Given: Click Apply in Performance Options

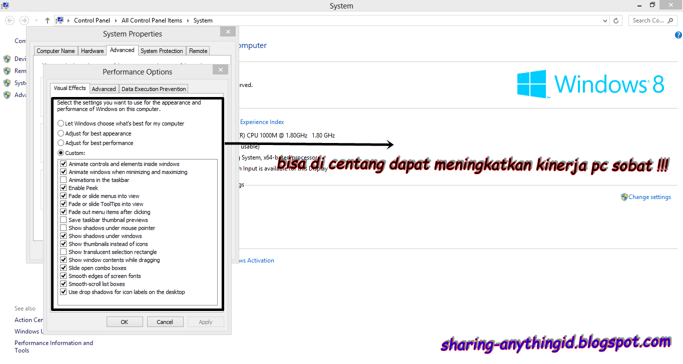Looking at the screenshot, I should [x=206, y=322].
